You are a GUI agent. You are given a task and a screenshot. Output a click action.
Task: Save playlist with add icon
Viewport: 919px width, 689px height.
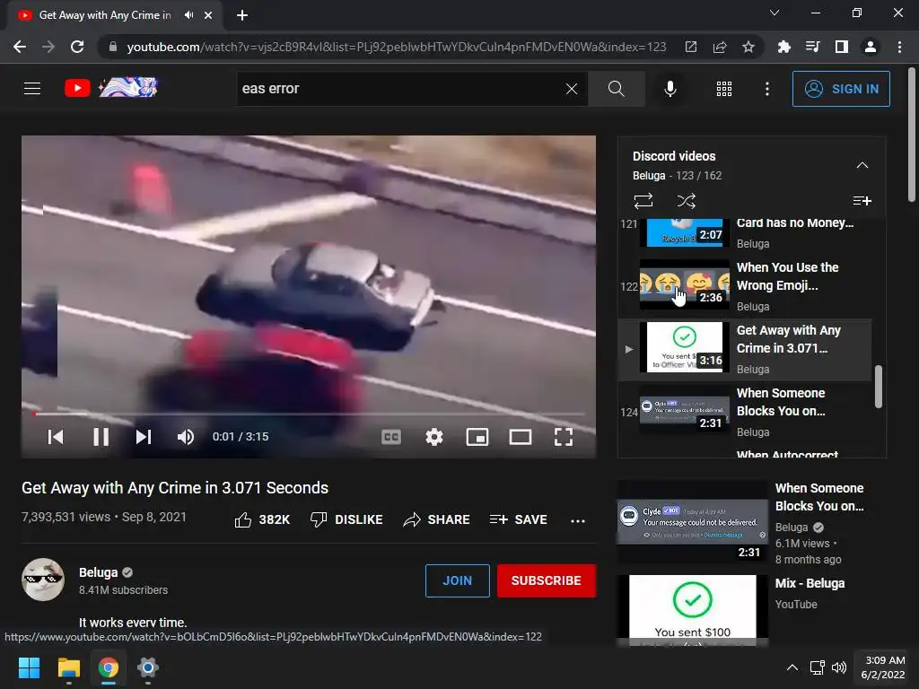tap(862, 201)
